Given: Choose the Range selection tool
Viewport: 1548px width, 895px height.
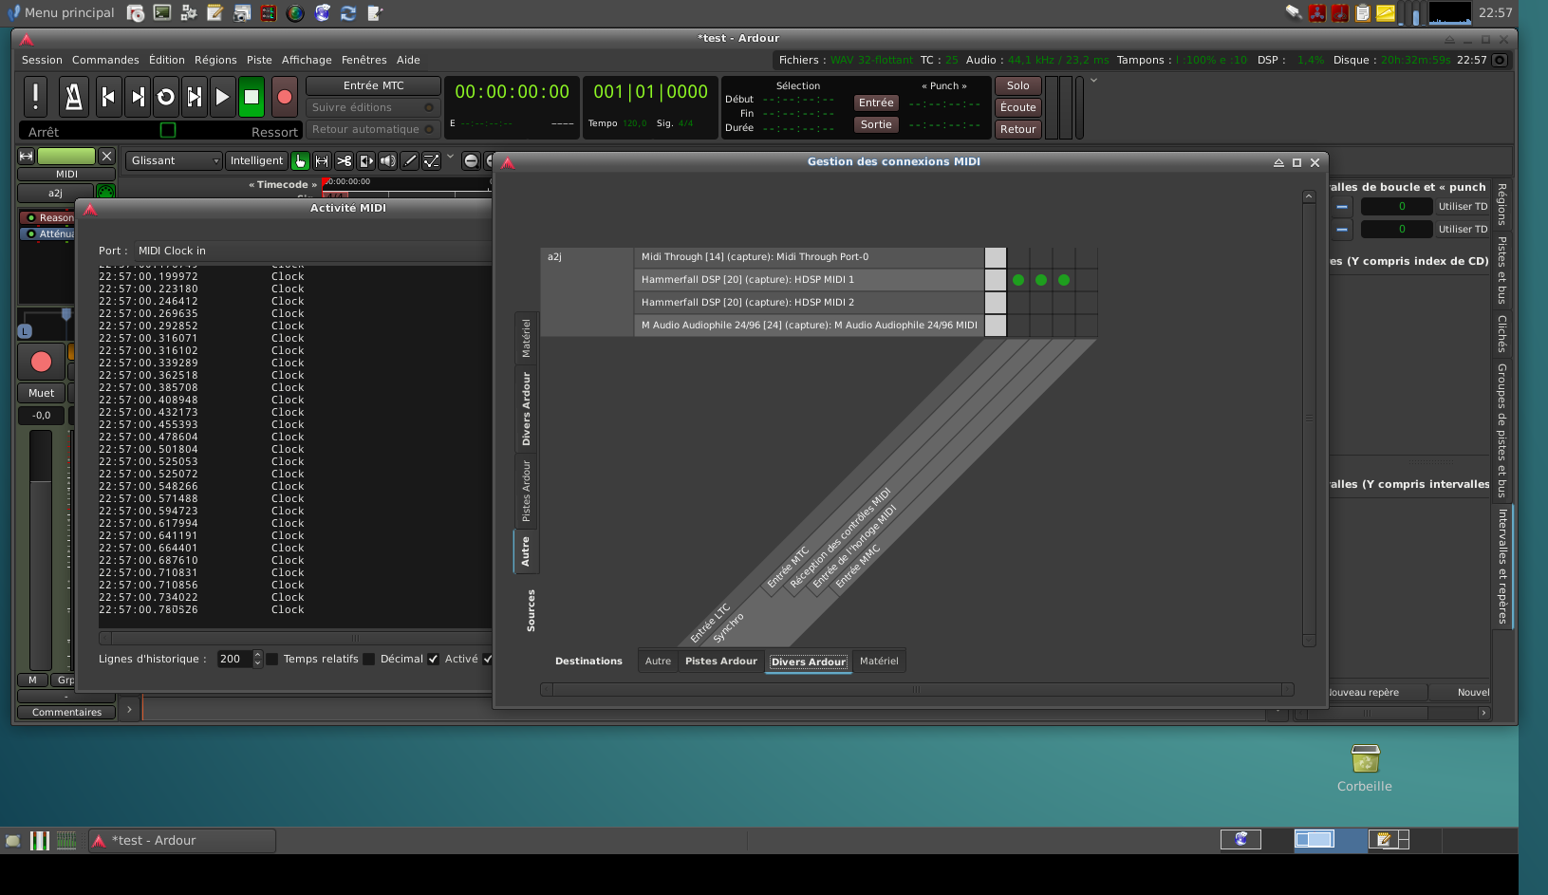Looking at the screenshot, I should pos(322,161).
